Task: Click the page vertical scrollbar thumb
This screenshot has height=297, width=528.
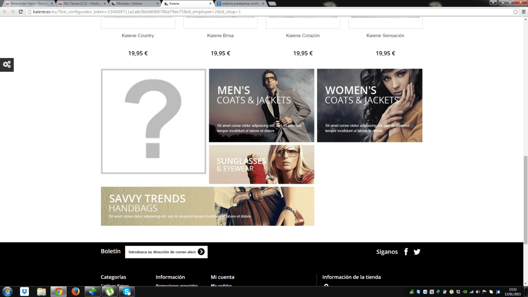Action: pyautogui.click(x=525, y=201)
